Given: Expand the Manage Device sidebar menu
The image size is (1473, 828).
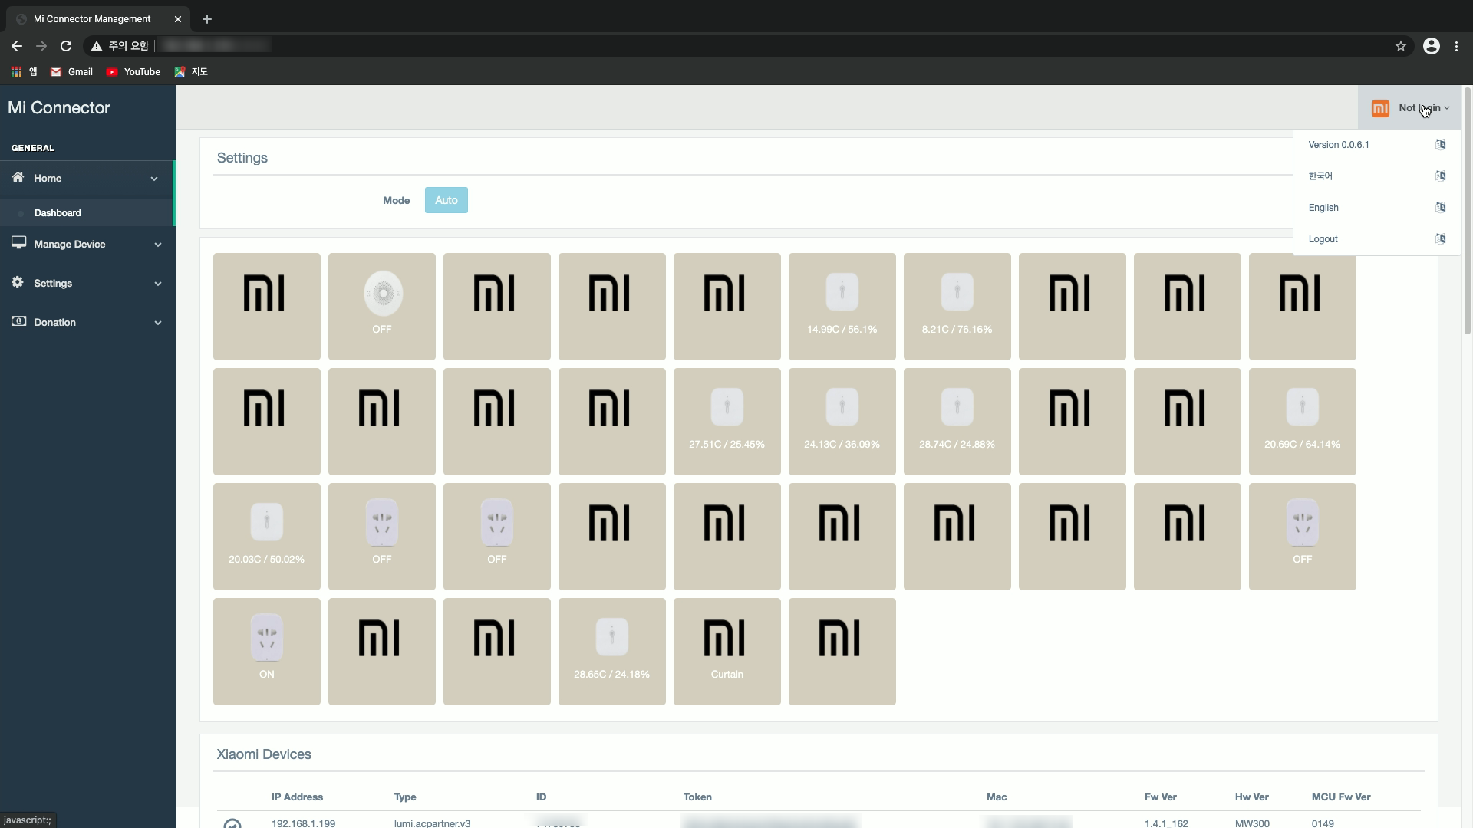Looking at the screenshot, I should pos(87,245).
